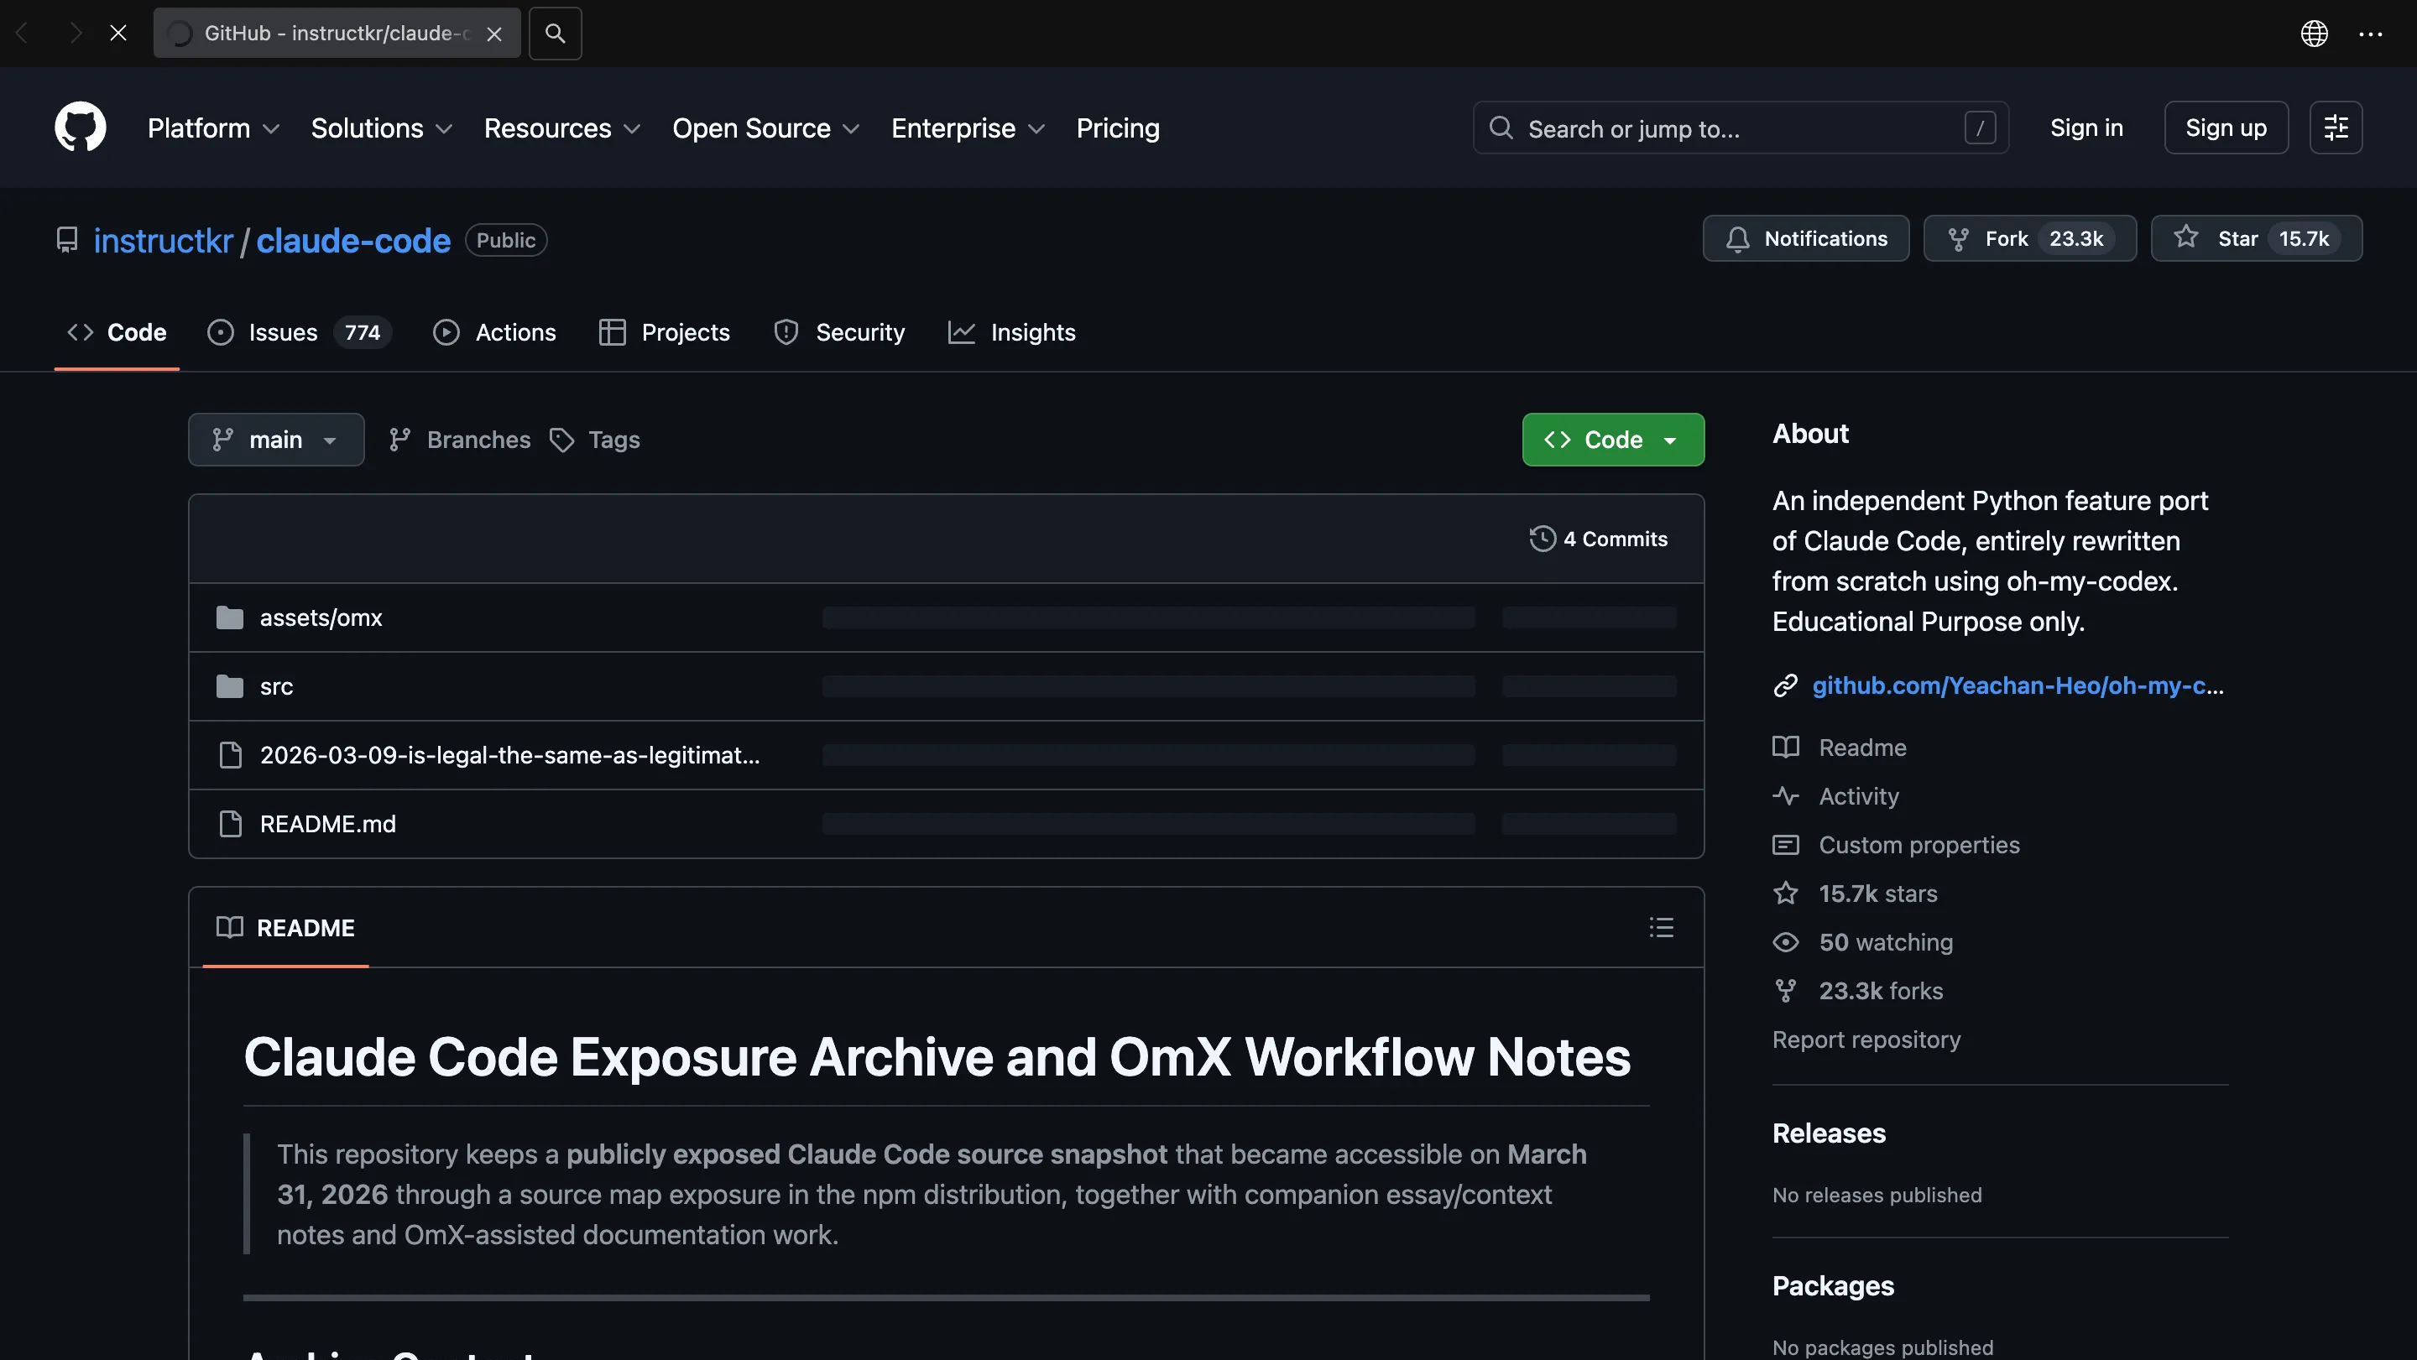Switch to the Security tab
The width and height of the screenshot is (2417, 1360).
pos(840,332)
